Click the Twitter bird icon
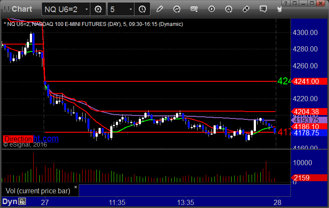The height and width of the screenshot is (208, 329). (x=279, y=9)
